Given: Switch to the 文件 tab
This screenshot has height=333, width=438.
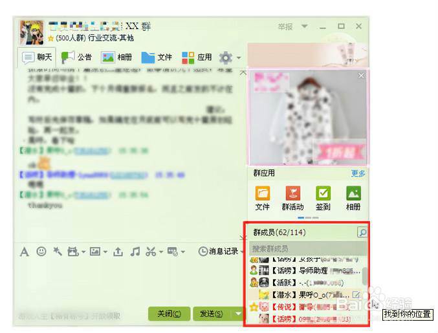Looking at the screenshot, I should point(157,57).
